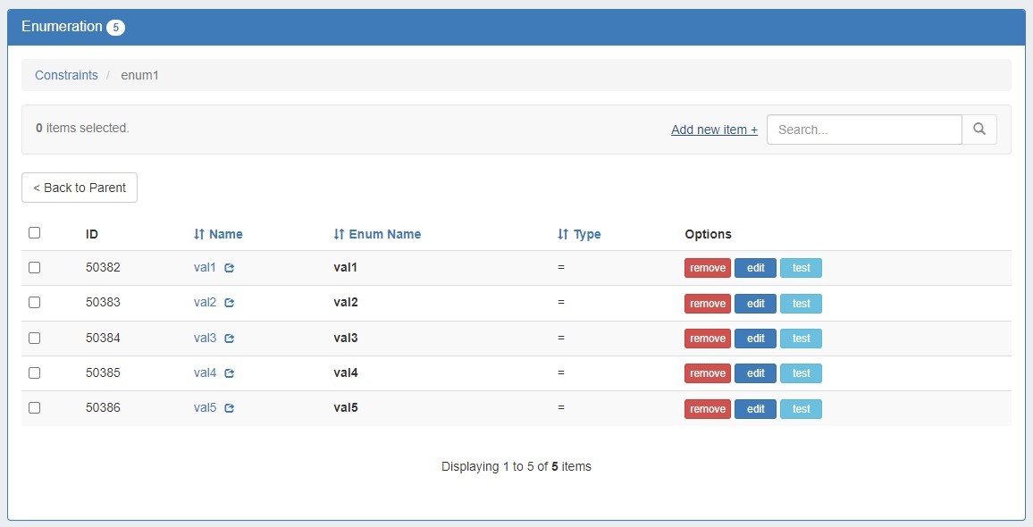Select the checkbox for row 50385
Screen dimensions: 1033x527
coord(35,372)
